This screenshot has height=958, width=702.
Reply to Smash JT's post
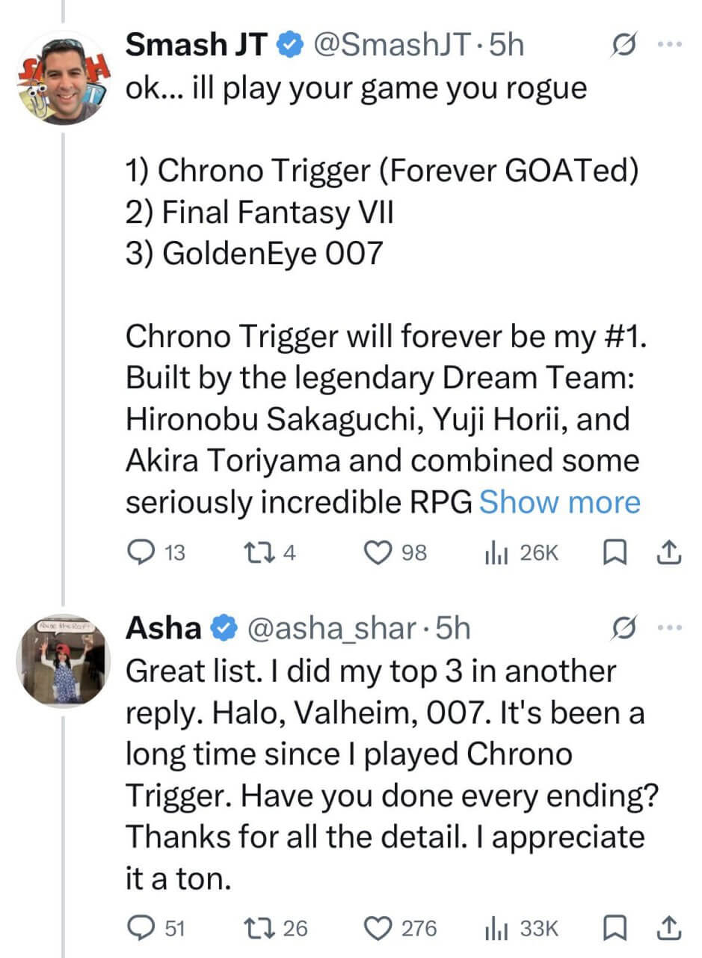(x=140, y=553)
